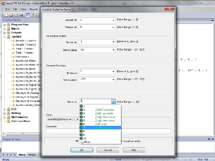Select port 10 in servo list
The image size is (215, 161).
coord(100,138)
